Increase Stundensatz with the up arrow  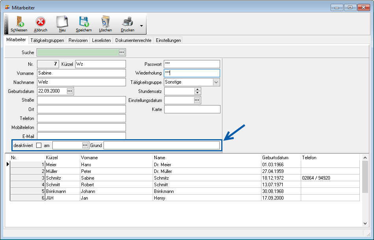[x=197, y=89]
